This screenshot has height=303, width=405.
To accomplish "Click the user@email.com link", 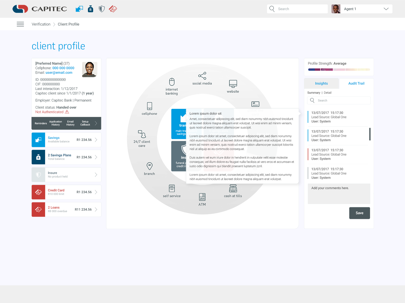I will 59,72.
